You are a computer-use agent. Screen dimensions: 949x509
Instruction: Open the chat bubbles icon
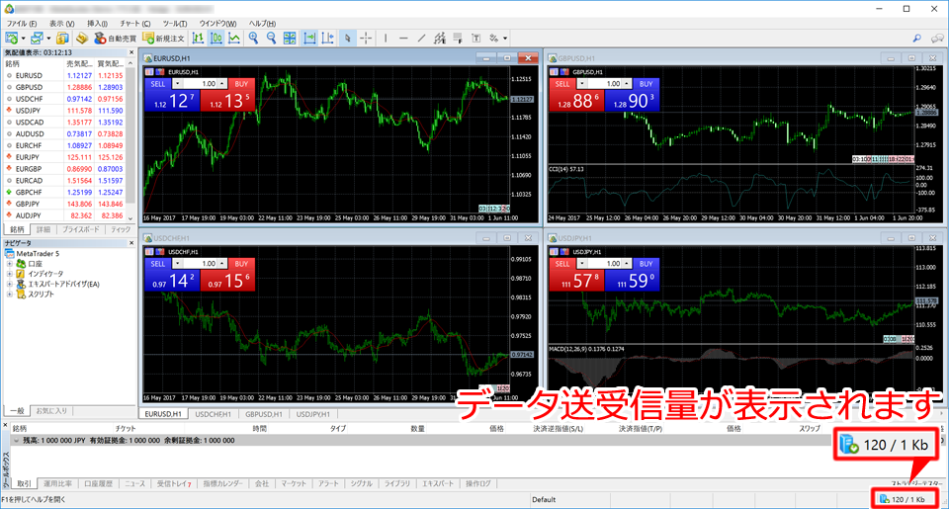937,39
